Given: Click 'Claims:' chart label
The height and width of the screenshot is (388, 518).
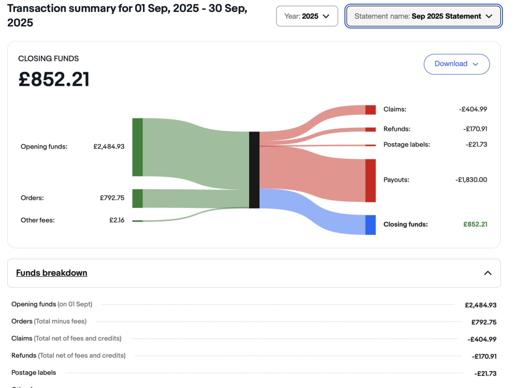Looking at the screenshot, I should 395,109.
